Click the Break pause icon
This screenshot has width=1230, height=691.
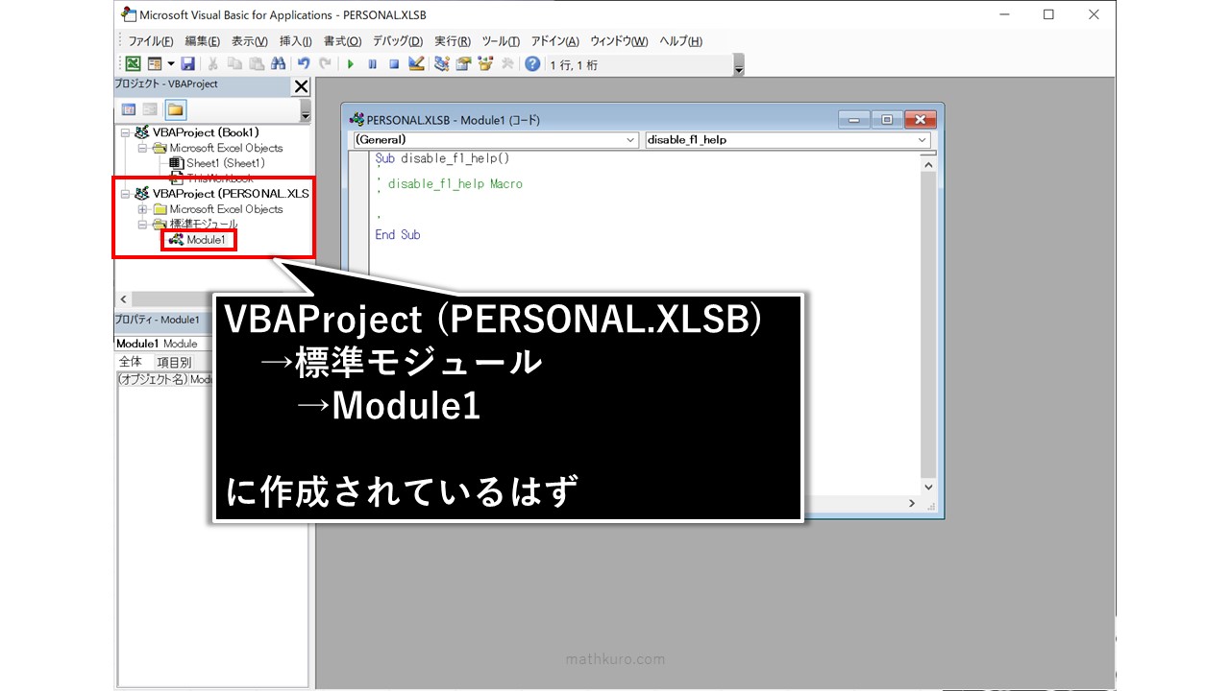373,64
